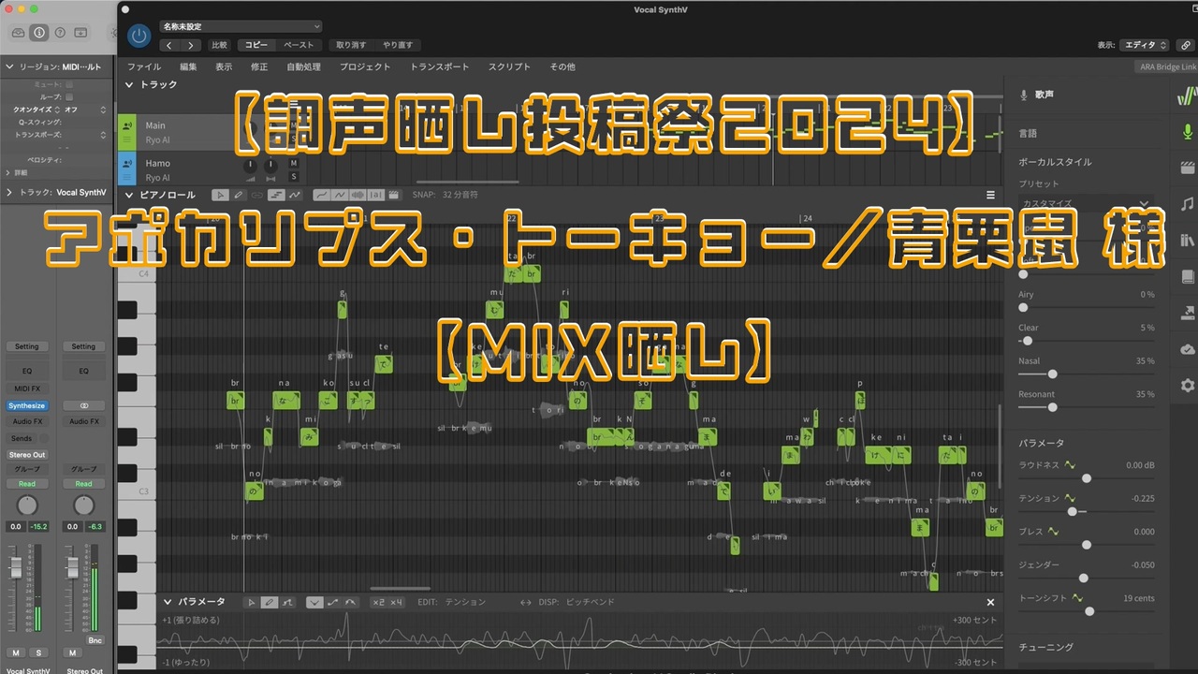Open the settings gear in right sidebar
The height and width of the screenshot is (674, 1198).
click(x=1188, y=385)
